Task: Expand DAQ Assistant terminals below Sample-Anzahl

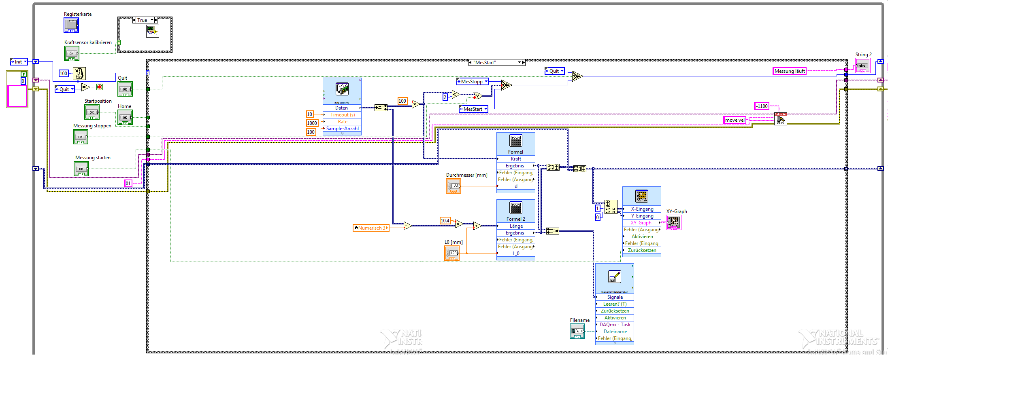Action: point(342,133)
